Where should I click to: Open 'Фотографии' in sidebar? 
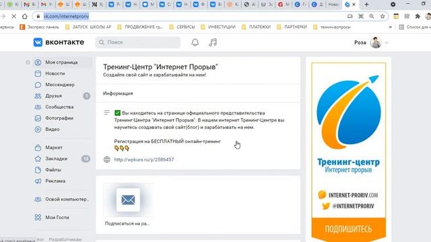tap(59, 118)
